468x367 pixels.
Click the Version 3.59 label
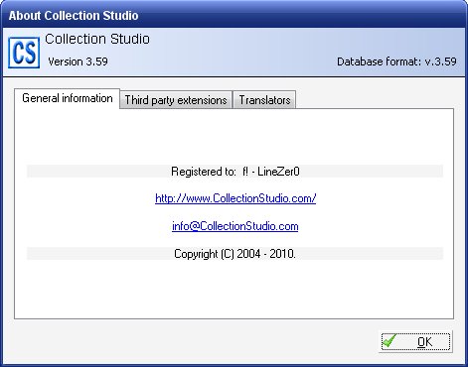pyautogui.click(x=78, y=61)
